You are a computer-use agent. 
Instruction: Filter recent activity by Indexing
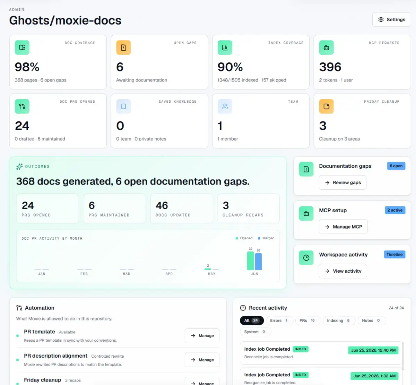point(339,320)
